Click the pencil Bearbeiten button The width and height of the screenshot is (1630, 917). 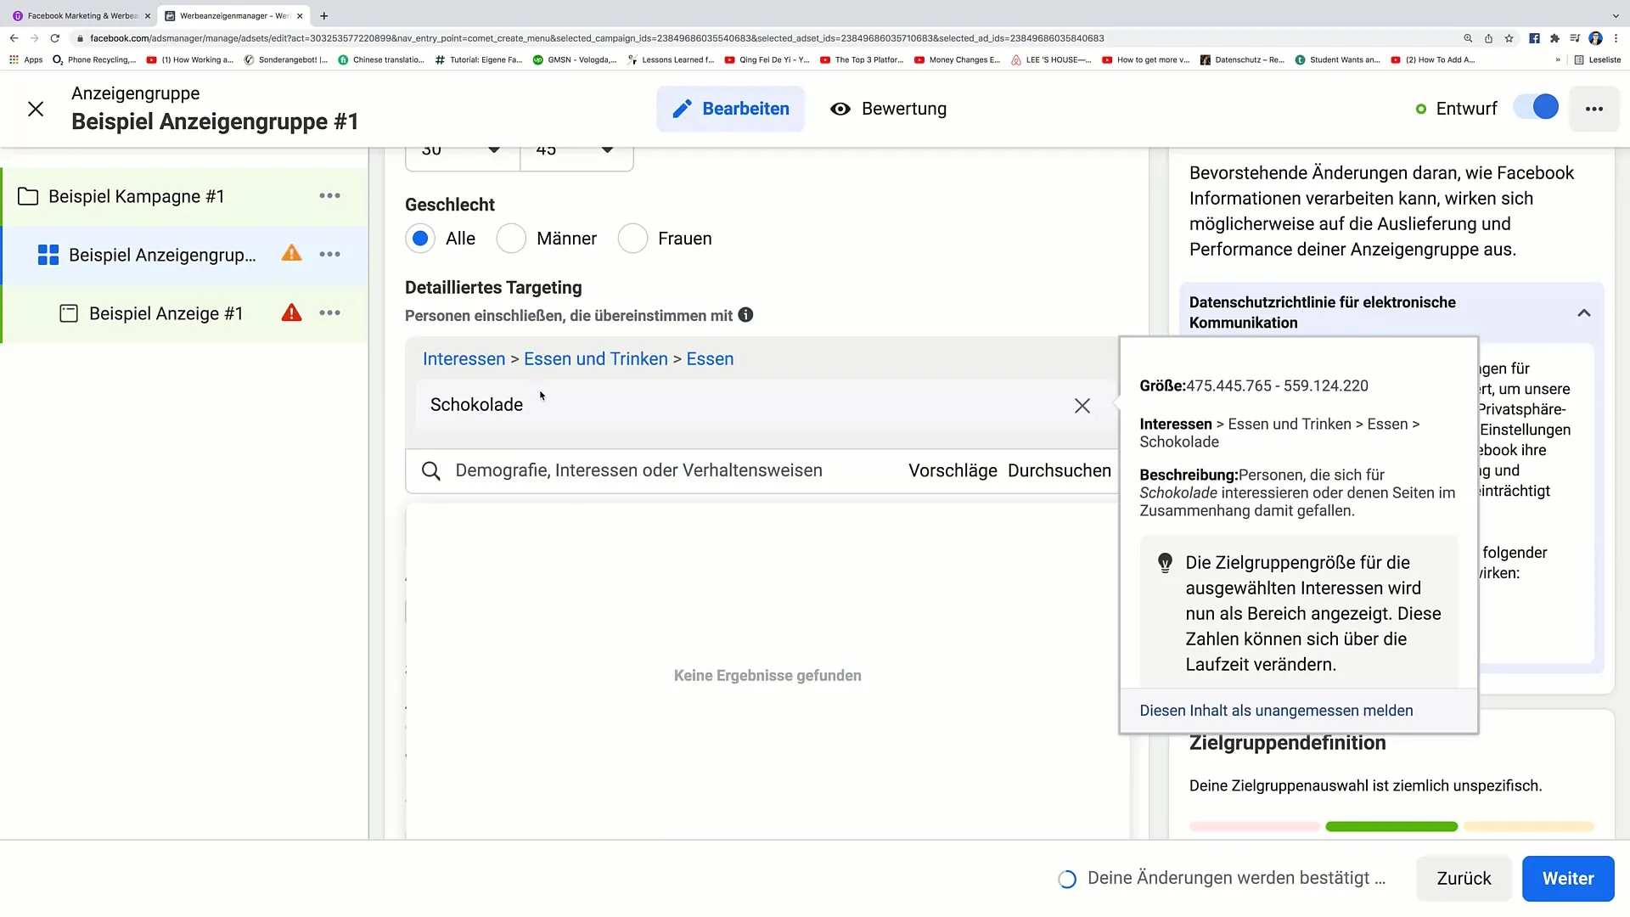point(730,109)
